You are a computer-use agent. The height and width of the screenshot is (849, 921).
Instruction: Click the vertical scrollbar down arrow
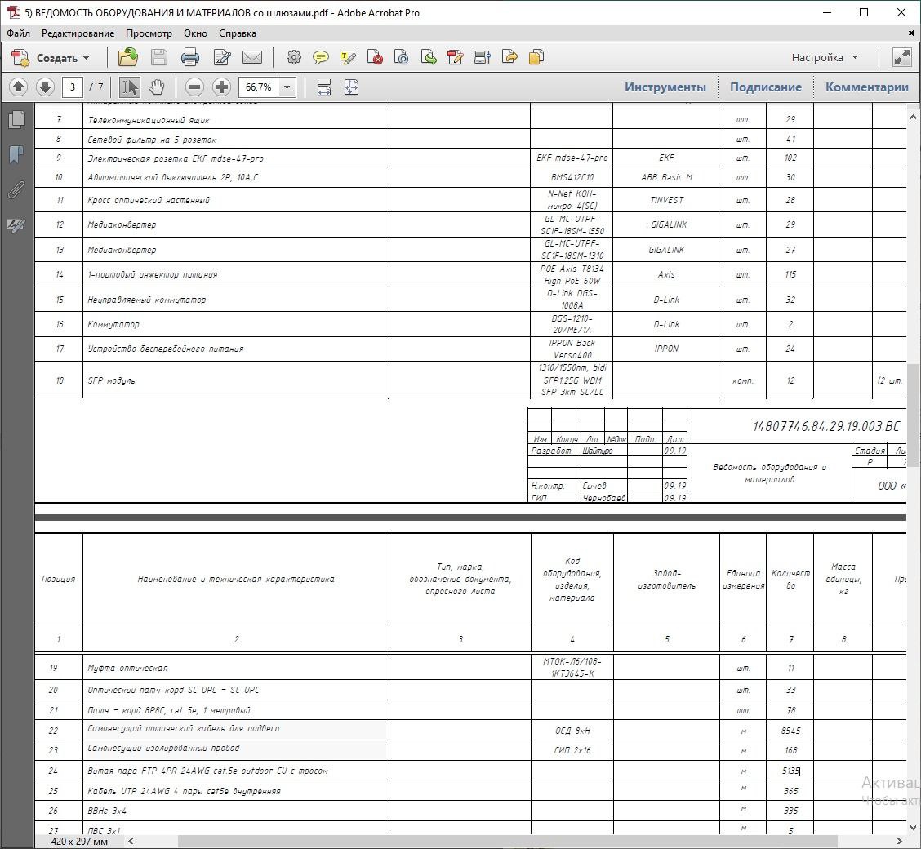point(913,828)
